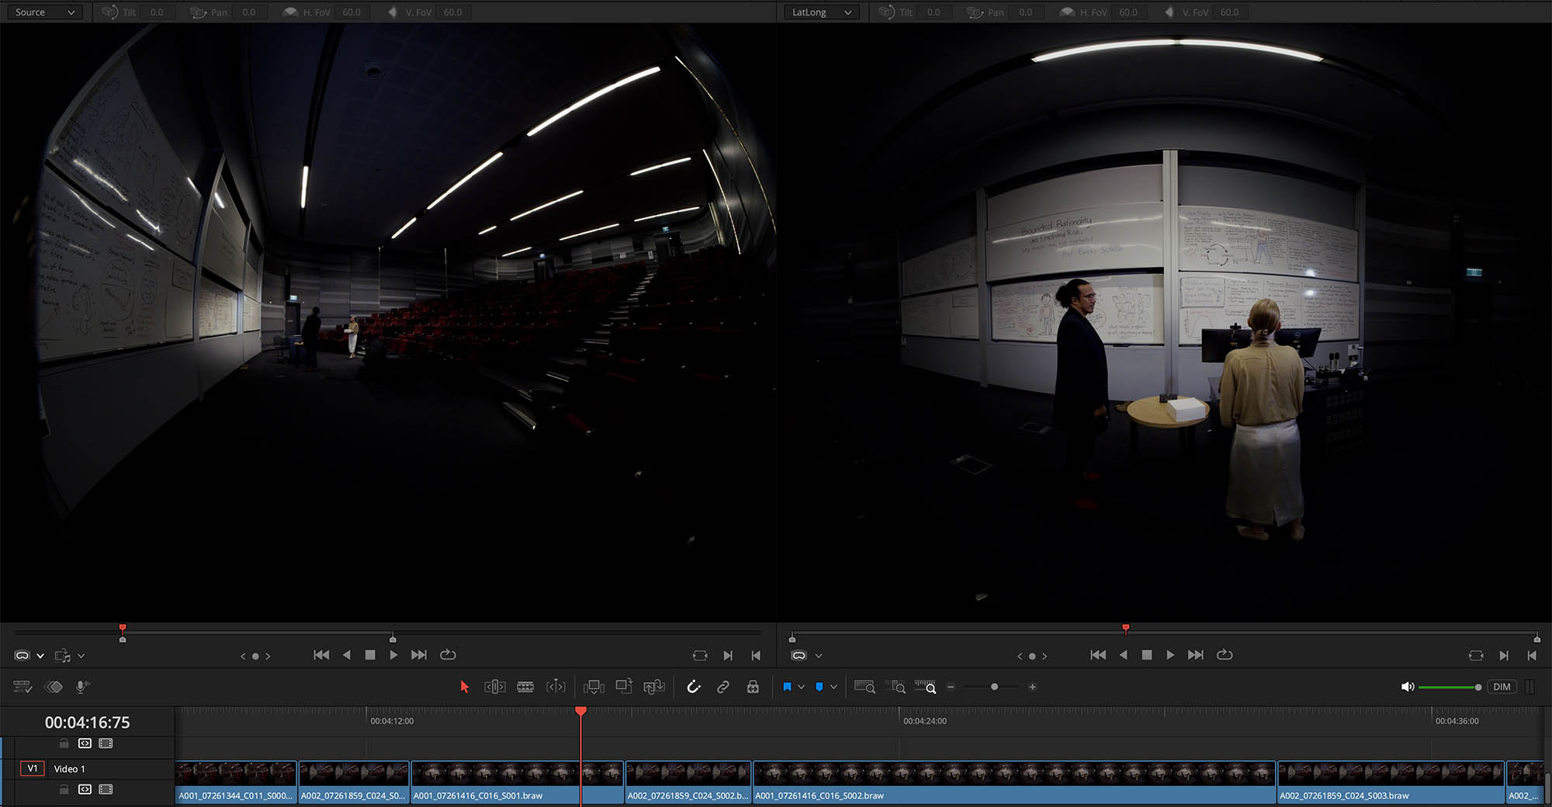Toggle timeline Snapping magnet
Viewport: 1552px width, 807px height.
694,687
